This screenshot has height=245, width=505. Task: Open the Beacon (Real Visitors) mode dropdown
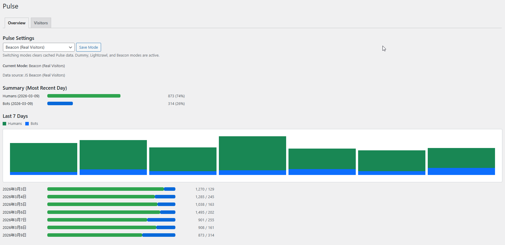[x=38, y=47]
